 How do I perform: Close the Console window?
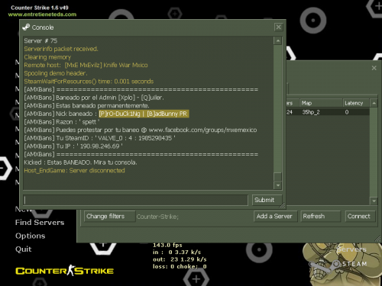click(278, 27)
